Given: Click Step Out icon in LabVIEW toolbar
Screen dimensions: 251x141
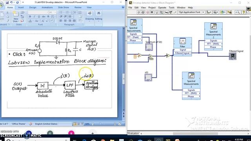Looking at the screenshot, I should point(175,12).
